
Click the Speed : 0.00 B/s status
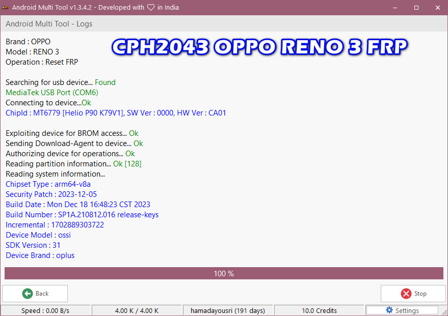[45, 310]
